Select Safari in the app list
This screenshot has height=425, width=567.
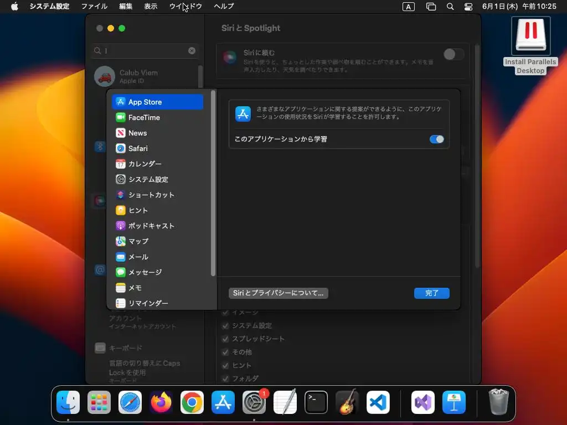pos(158,148)
